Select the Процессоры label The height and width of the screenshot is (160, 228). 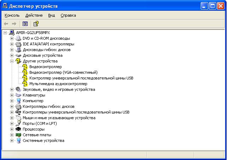click(x=34, y=129)
